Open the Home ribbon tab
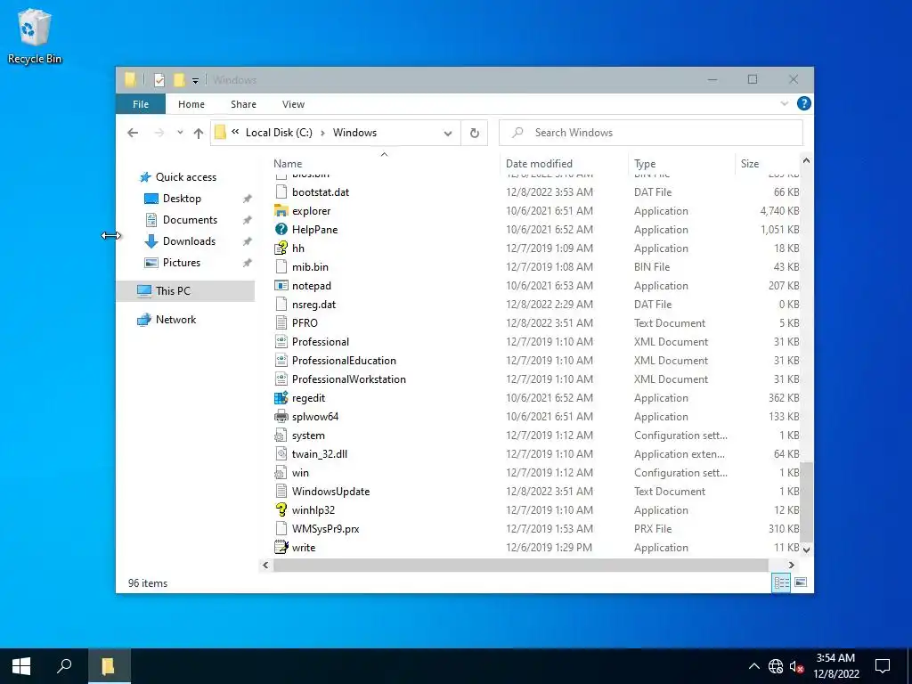Image resolution: width=912 pixels, height=684 pixels. click(191, 104)
